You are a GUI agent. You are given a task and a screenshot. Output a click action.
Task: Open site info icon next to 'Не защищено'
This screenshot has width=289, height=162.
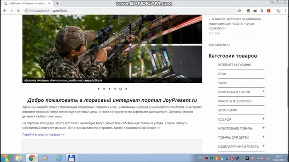[27, 11]
